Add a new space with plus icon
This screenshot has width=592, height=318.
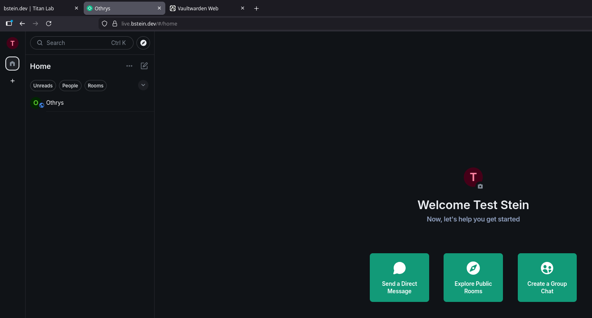coord(12,81)
